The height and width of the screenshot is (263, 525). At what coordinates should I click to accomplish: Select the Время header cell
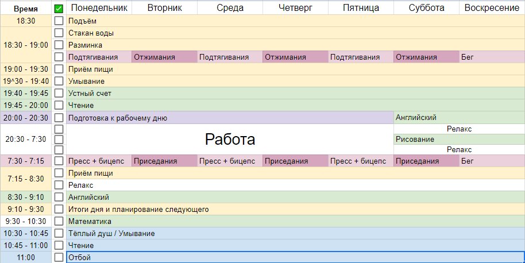click(x=26, y=8)
